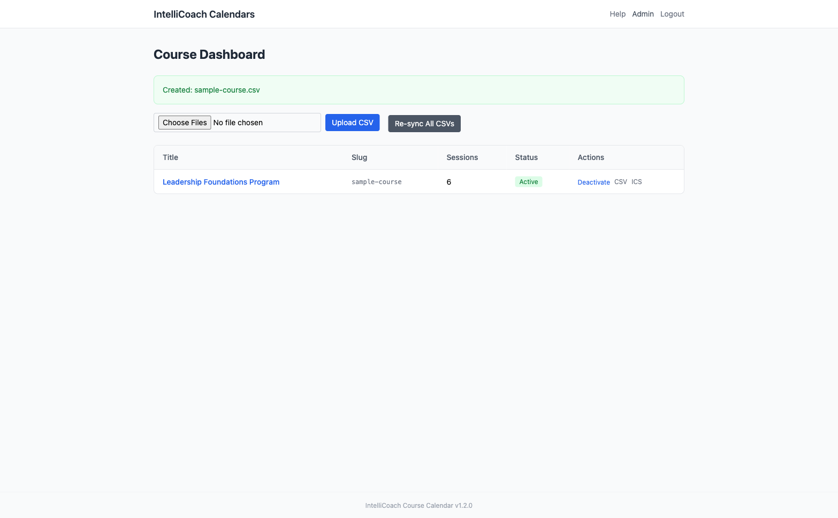Screen dimensions: 838x518
Task: Click the Slug column header
Action: [x=359, y=157]
